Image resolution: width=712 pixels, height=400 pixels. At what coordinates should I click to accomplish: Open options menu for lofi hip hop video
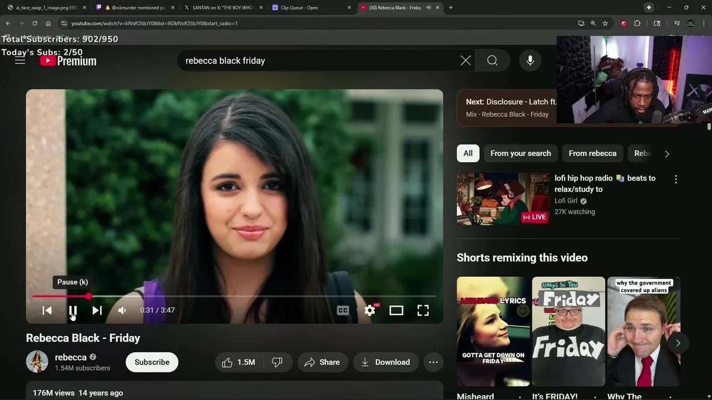click(676, 179)
